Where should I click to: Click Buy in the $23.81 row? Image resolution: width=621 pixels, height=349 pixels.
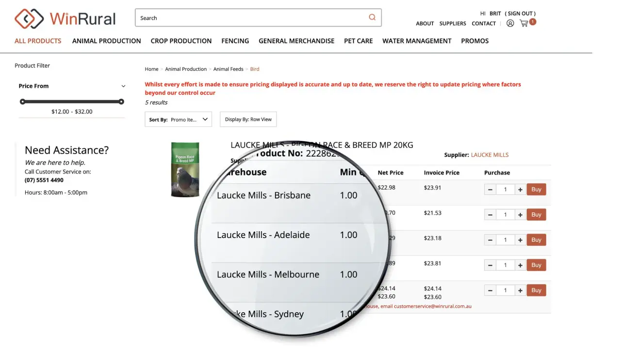point(536,265)
